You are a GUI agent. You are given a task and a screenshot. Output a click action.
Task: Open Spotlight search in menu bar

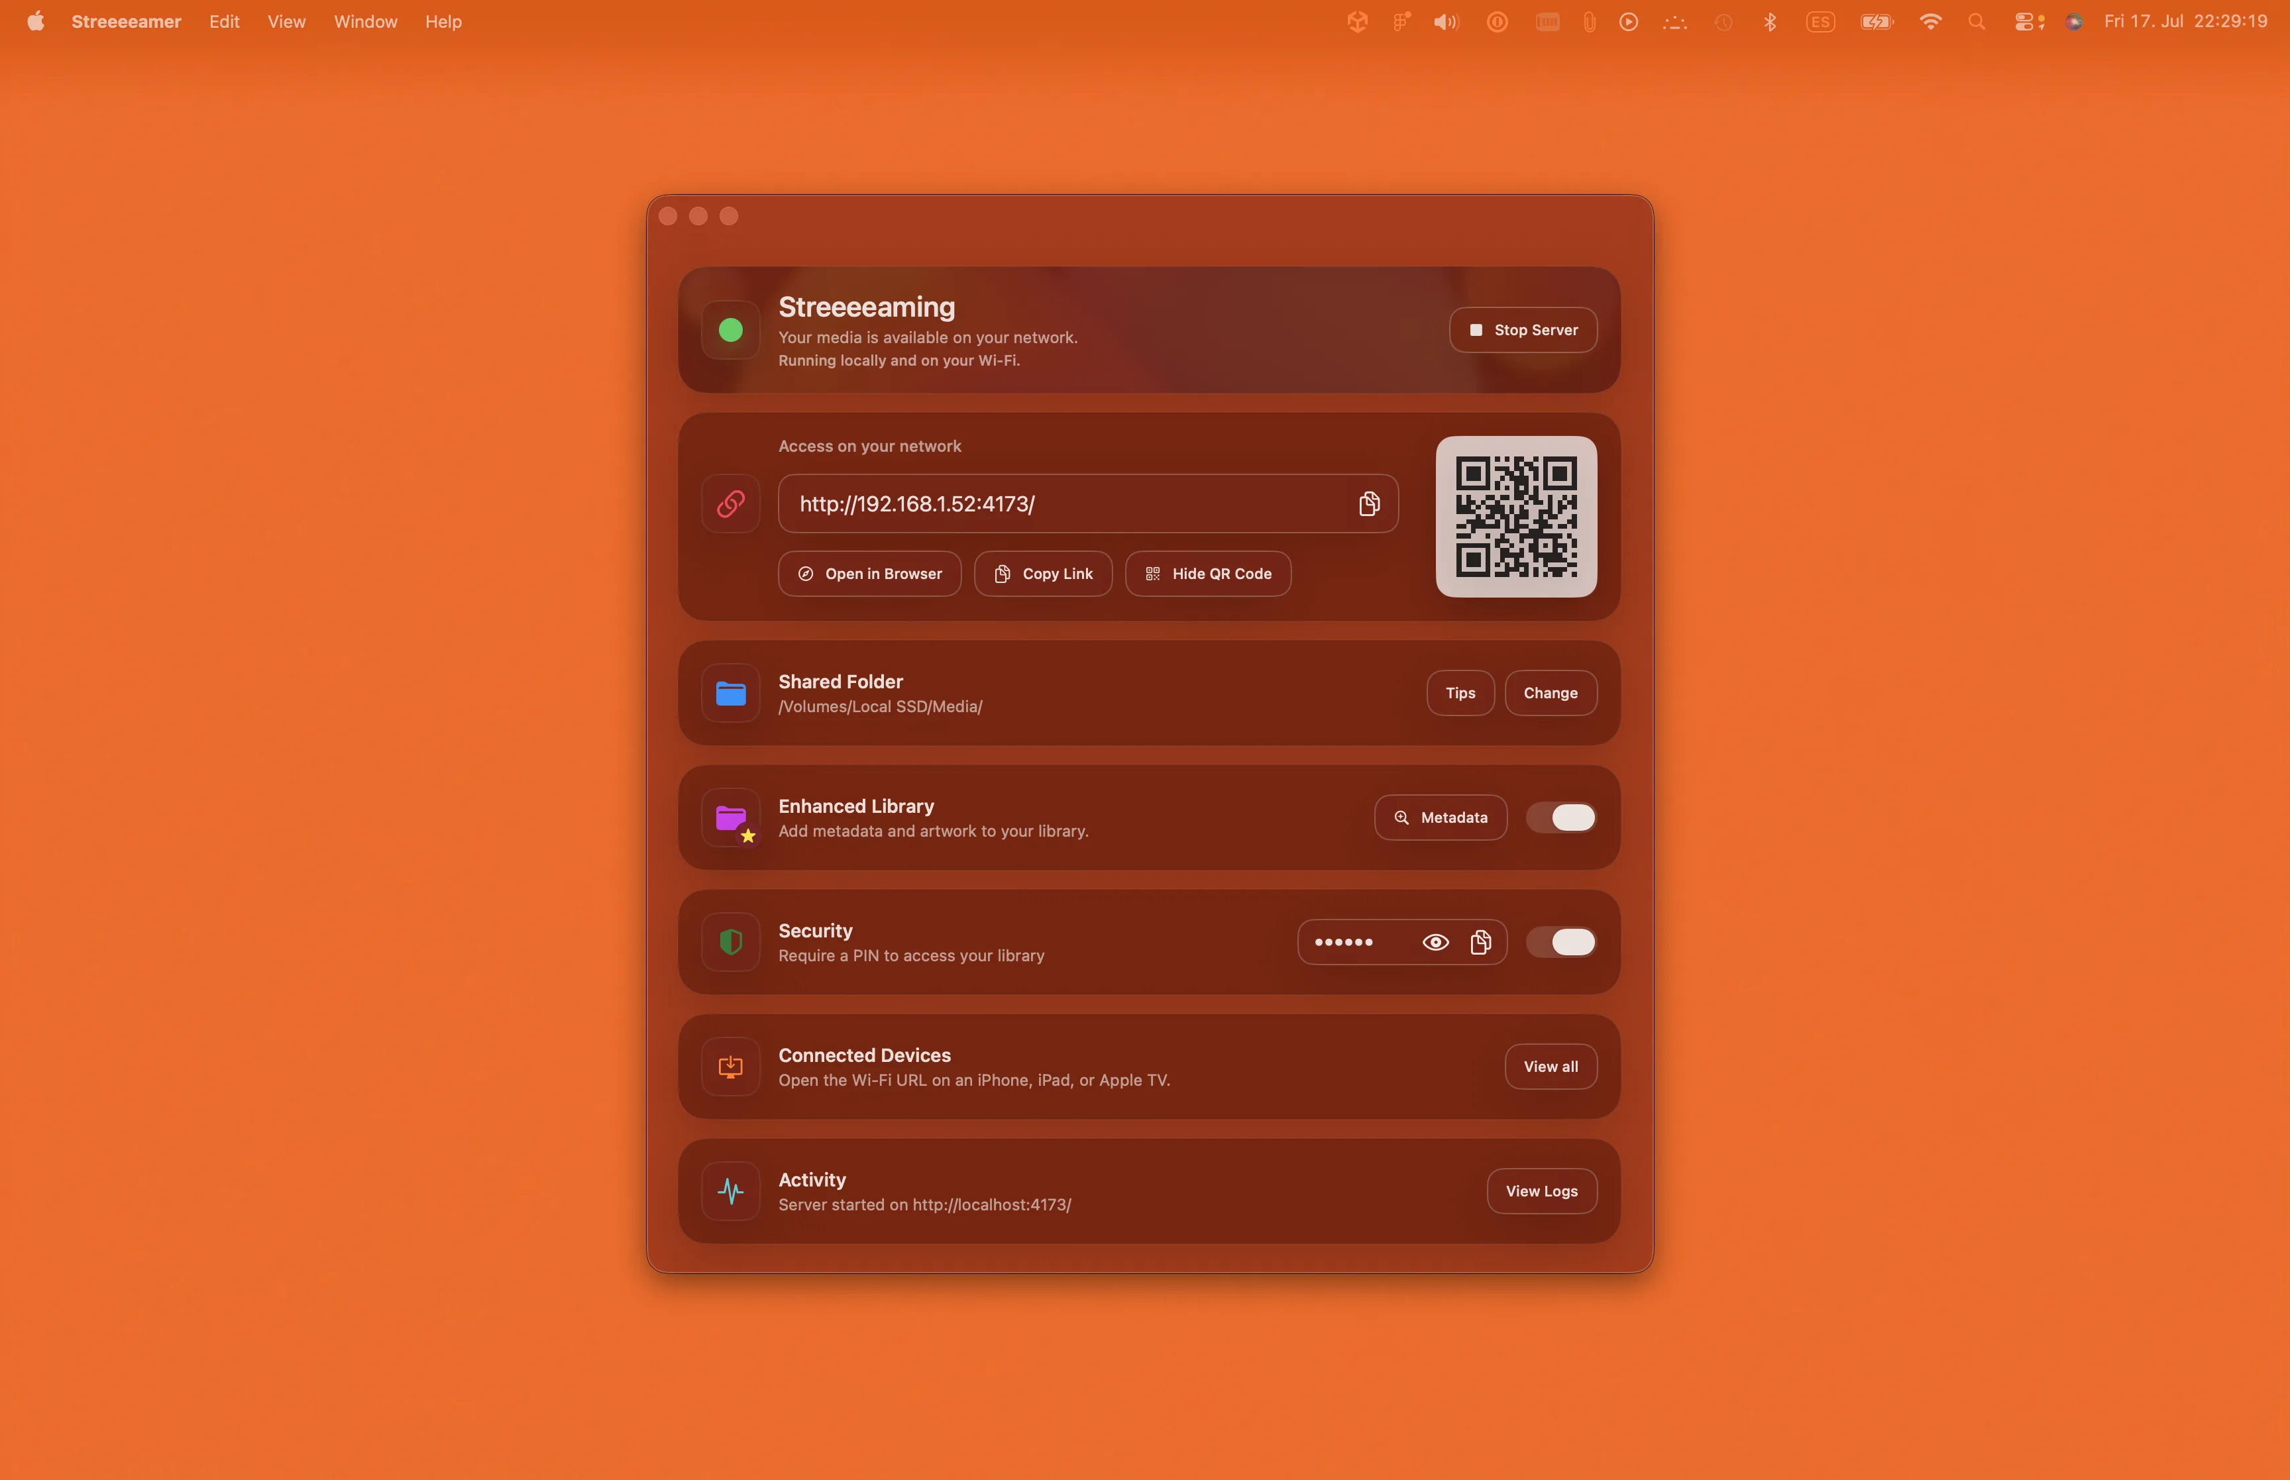pyautogui.click(x=1977, y=21)
